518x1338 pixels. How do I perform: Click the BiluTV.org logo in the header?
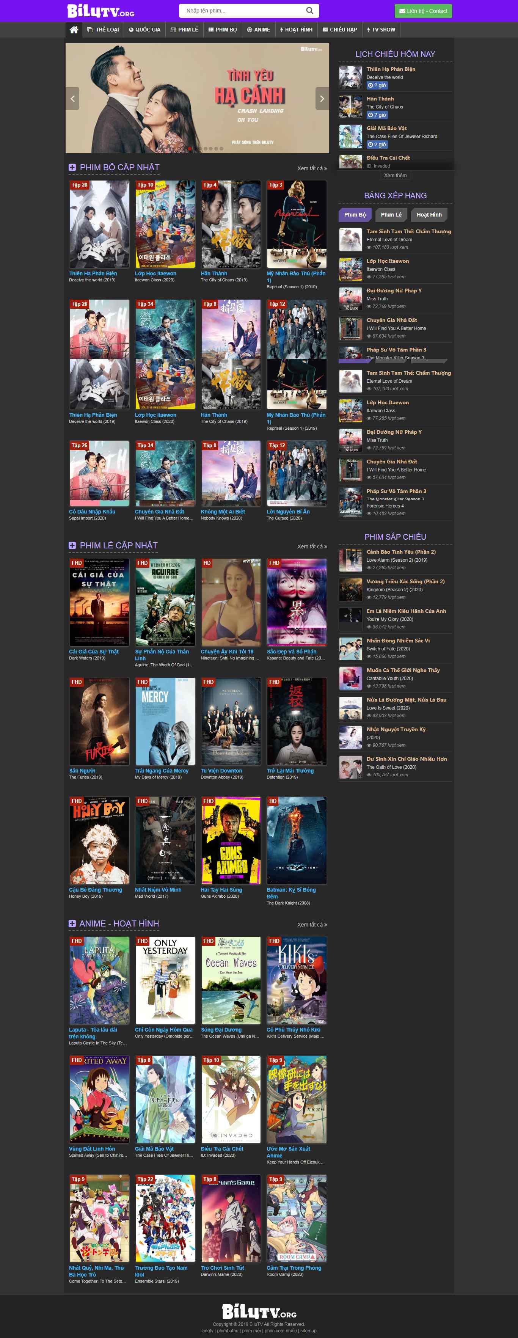[101, 11]
